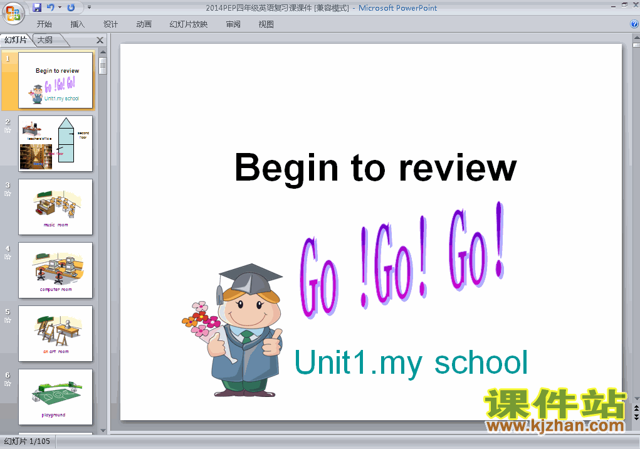
Task: Undo the last action
Action: (51, 8)
